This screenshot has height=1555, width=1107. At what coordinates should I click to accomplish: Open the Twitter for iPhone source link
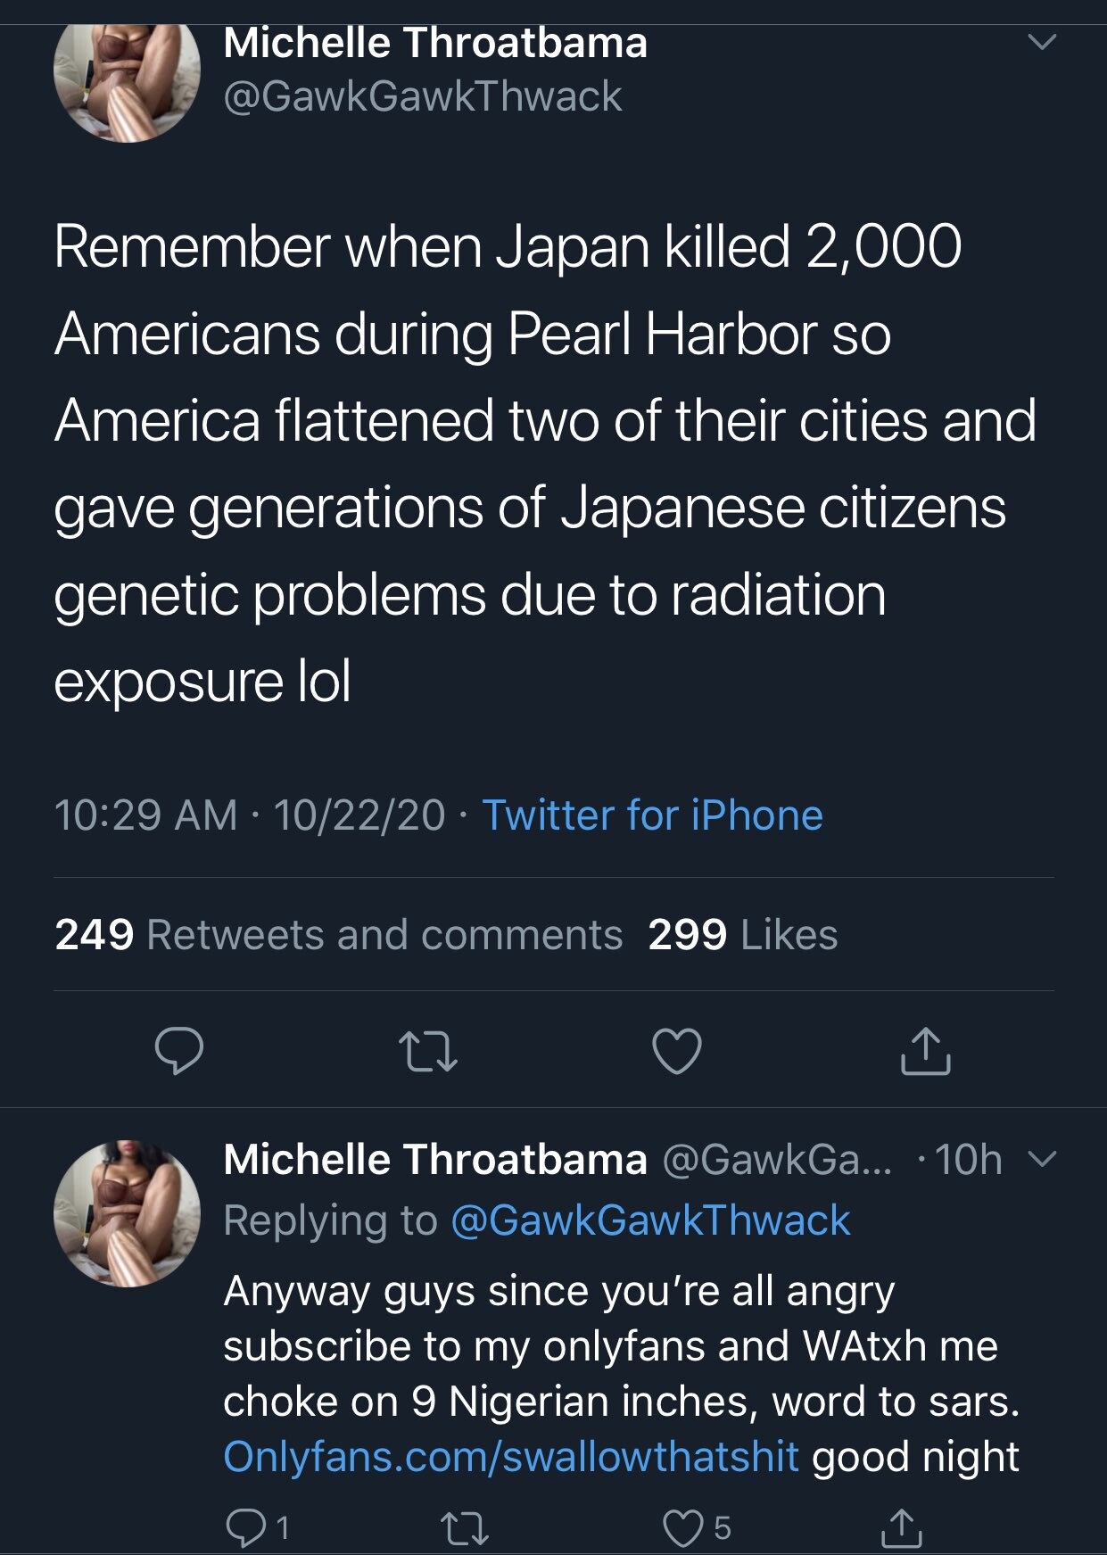[x=652, y=815]
